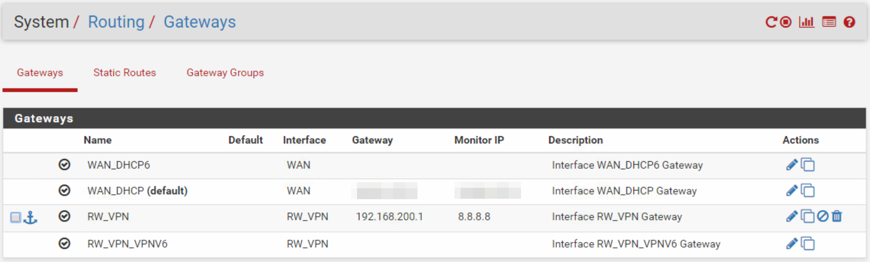Switch to the Static Routes tab
The image size is (870, 262).
pos(125,73)
